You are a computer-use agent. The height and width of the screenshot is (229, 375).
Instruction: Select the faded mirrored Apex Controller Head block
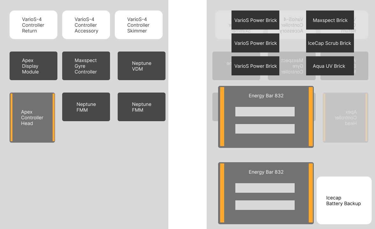[x=345, y=117]
